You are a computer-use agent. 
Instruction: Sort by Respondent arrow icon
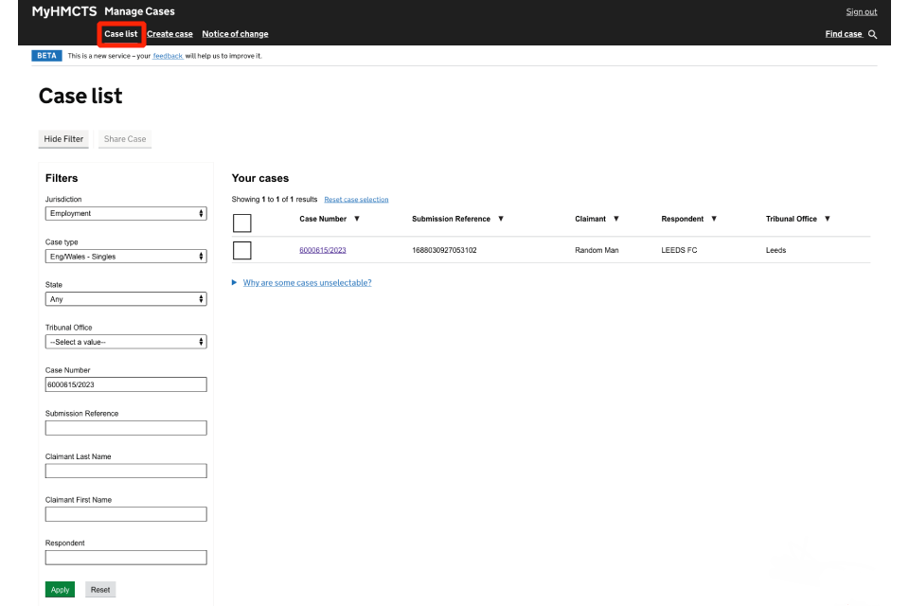[x=714, y=219]
